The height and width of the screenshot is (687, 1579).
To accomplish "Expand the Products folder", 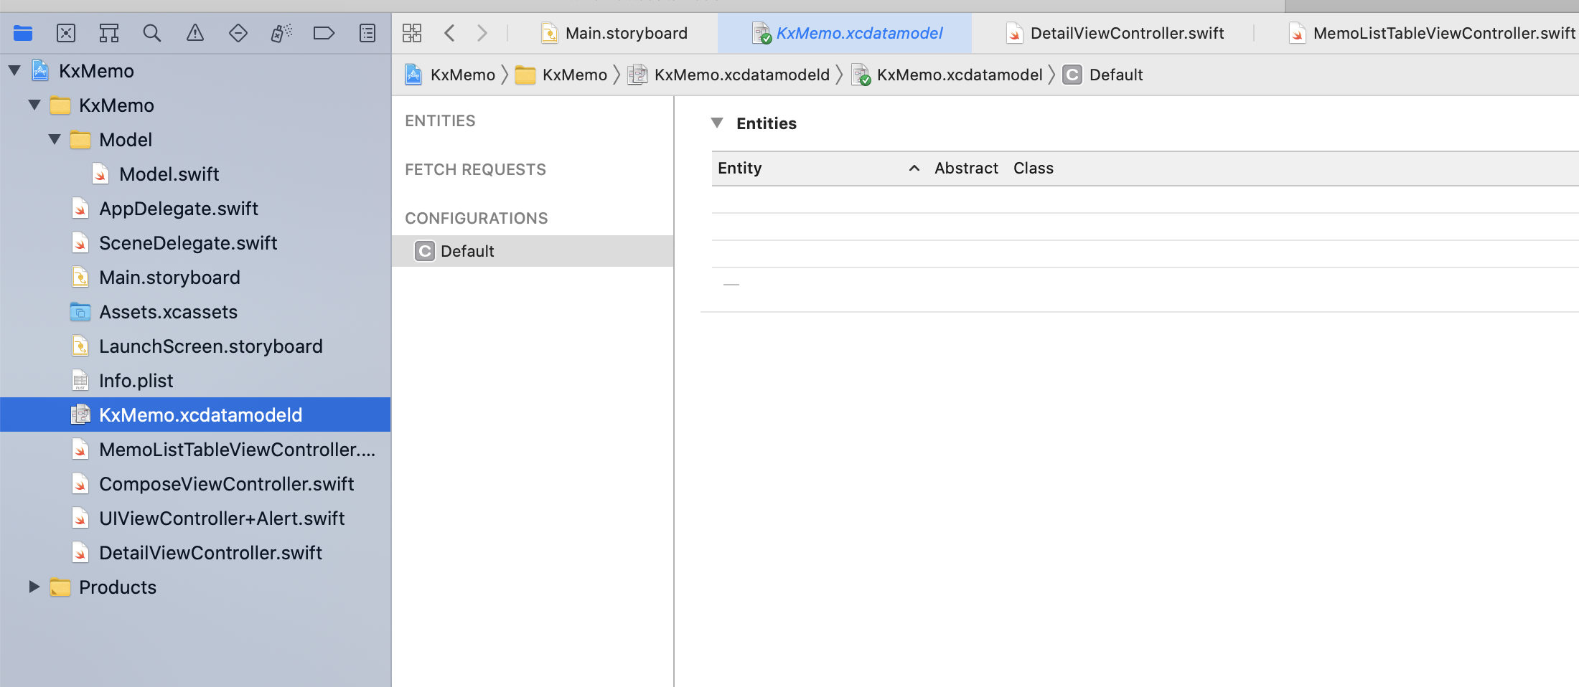I will point(34,587).
